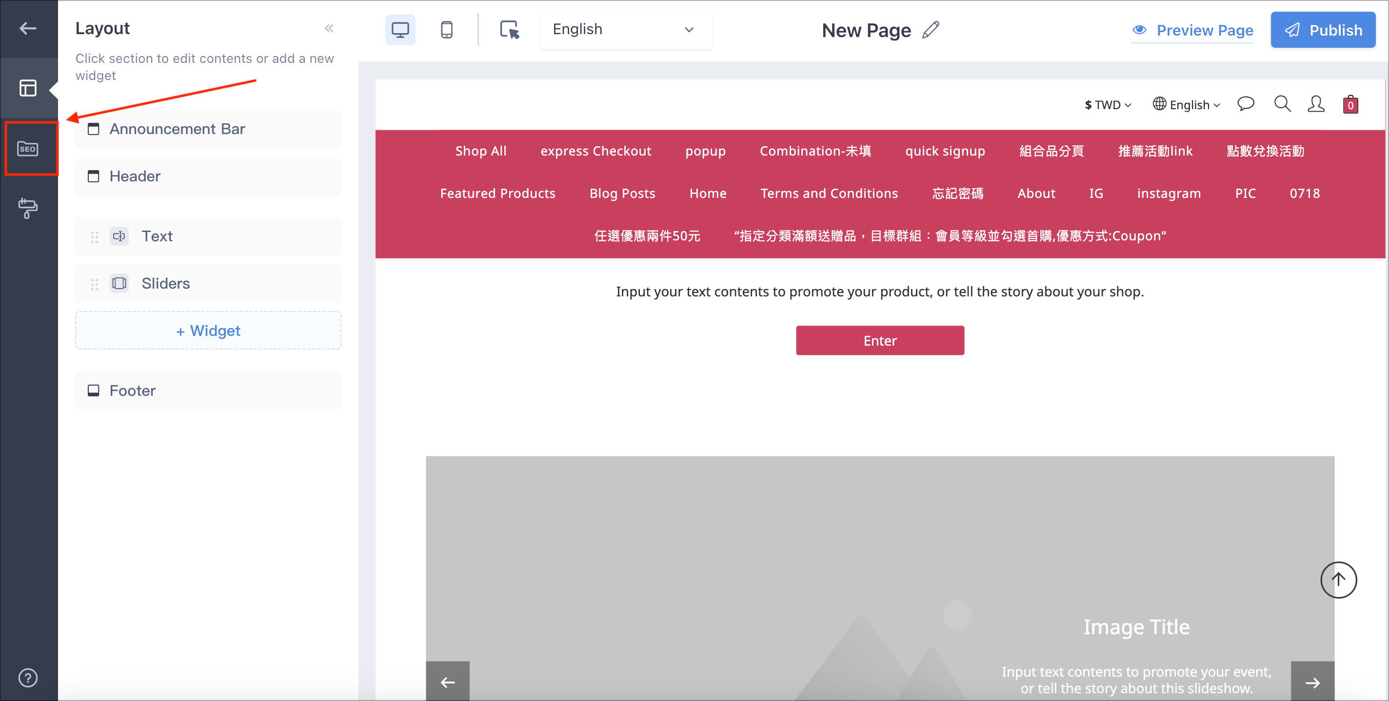The width and height of the screenshot is (1389, 701).
Task: Click Text widget type icon
Action: 119,236
